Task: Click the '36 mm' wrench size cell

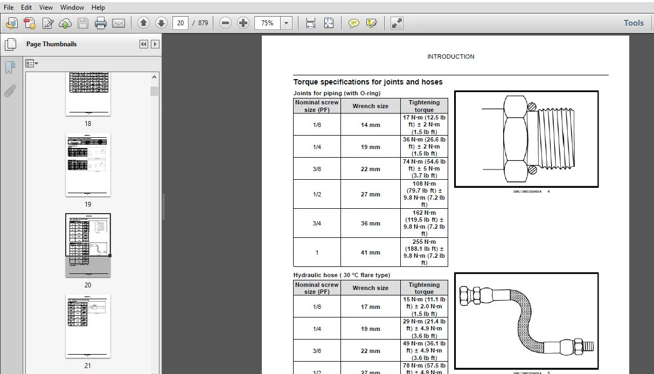Action: pos(371,223)
